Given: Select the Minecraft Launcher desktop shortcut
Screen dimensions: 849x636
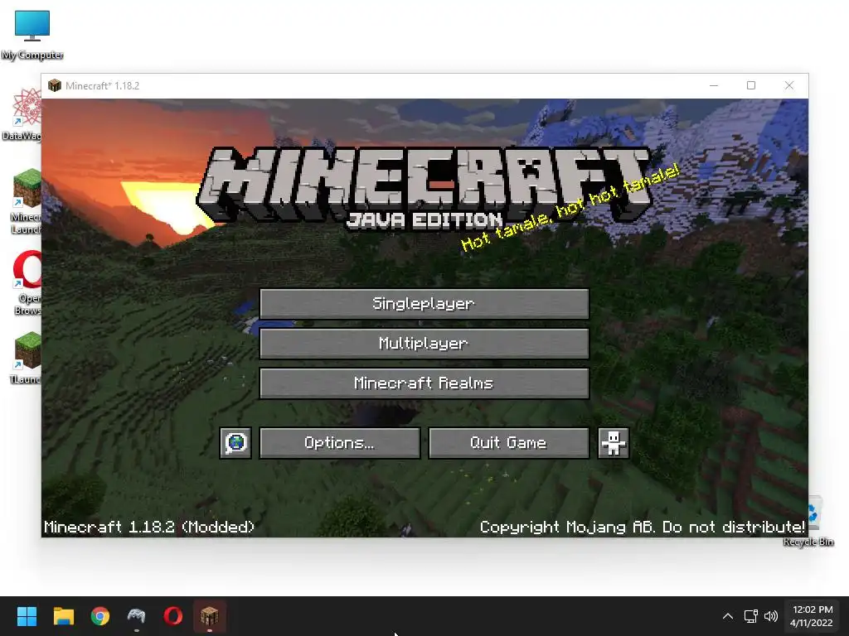Looking at the screenshot, I should click(25, 201).
